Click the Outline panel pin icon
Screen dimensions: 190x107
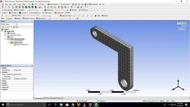click(32, 21)
